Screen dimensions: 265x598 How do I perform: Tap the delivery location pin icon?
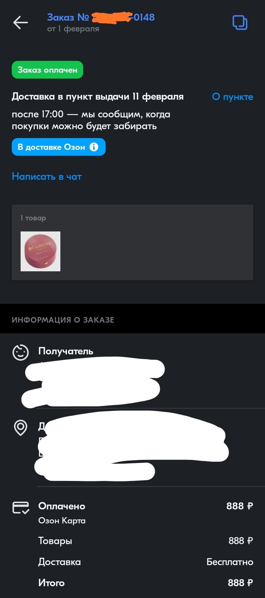pyautogui.click(x=20, y=428)
